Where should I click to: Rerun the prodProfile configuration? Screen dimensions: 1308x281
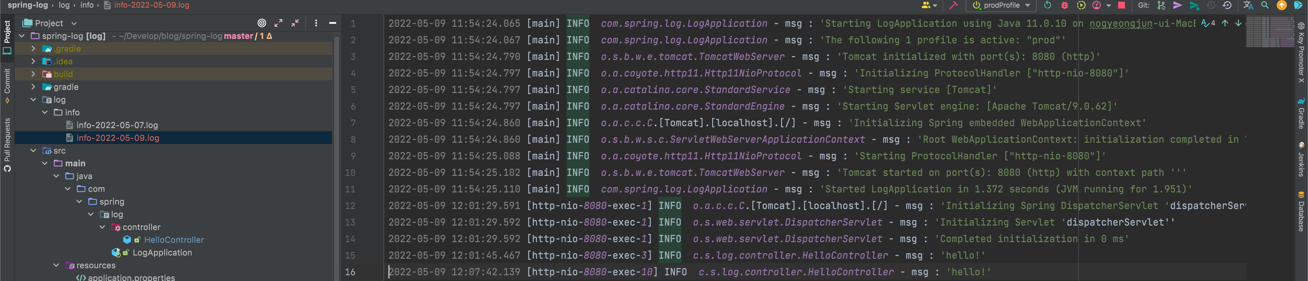click(1047, 5)
